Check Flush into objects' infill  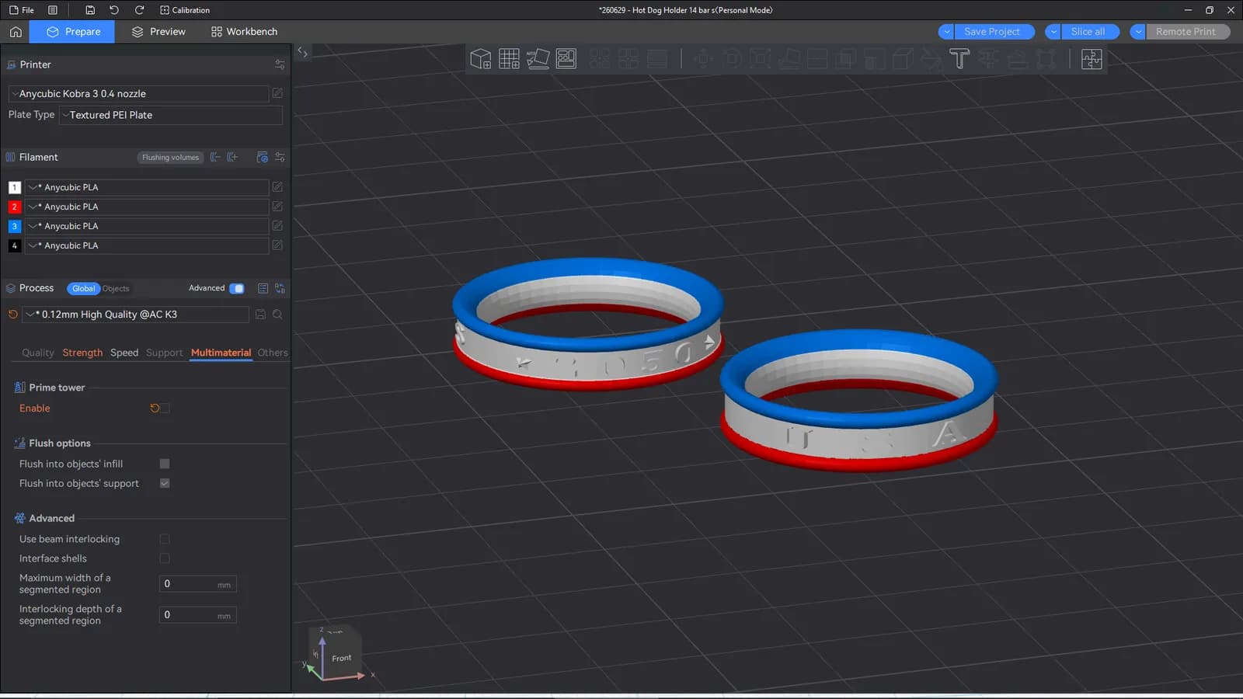click(165, 464)
